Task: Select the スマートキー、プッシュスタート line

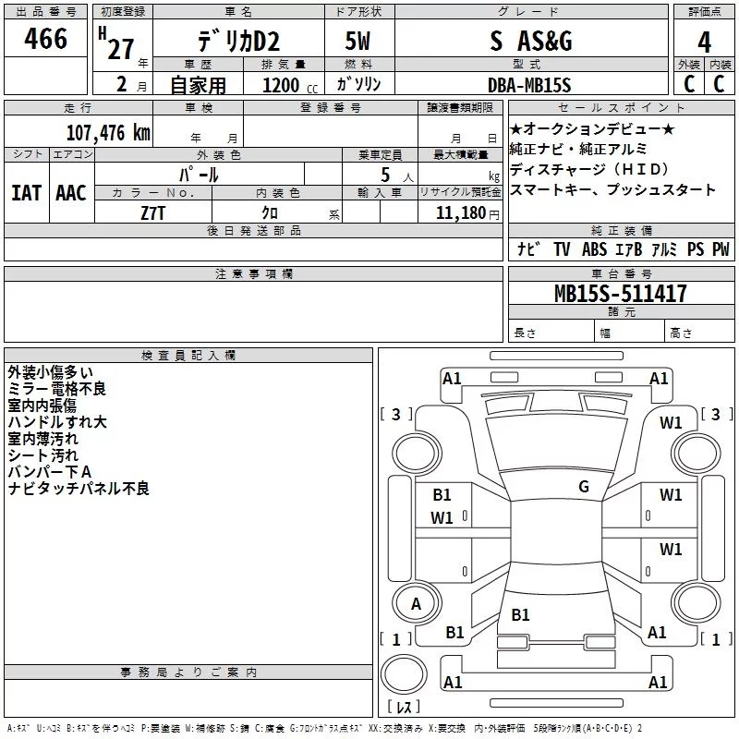Action: tap(612, 189)
